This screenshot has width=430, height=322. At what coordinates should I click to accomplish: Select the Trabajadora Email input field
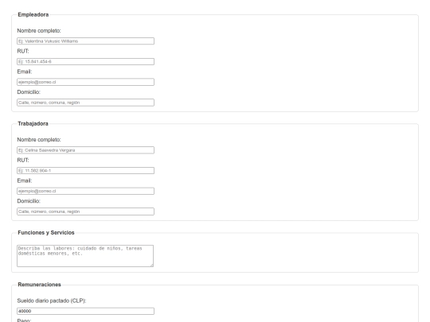click(85, 191)
